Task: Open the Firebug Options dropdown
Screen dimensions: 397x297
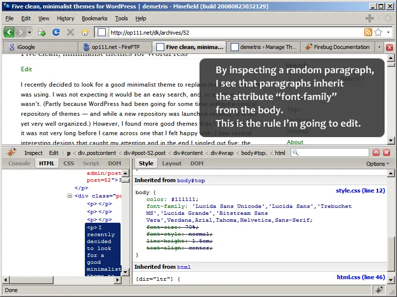Action: tap(377, 164)
